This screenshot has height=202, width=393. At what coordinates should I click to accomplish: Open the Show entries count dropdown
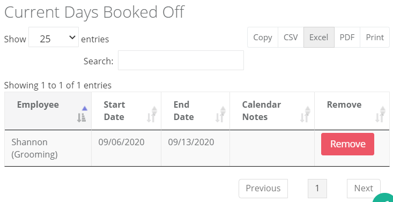54,37
